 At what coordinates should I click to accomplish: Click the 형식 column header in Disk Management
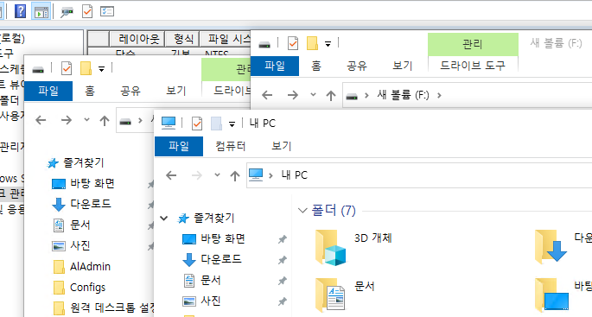tap(182, 39)
